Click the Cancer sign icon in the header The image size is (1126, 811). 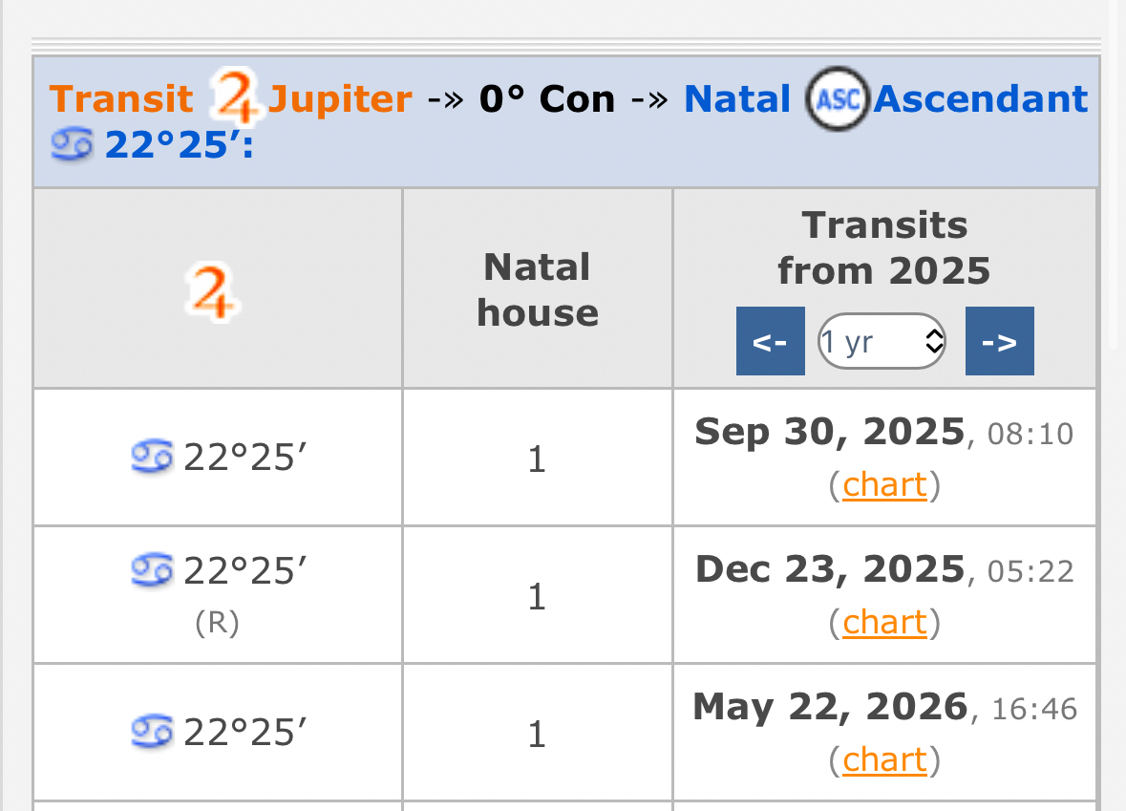(72, 145)
